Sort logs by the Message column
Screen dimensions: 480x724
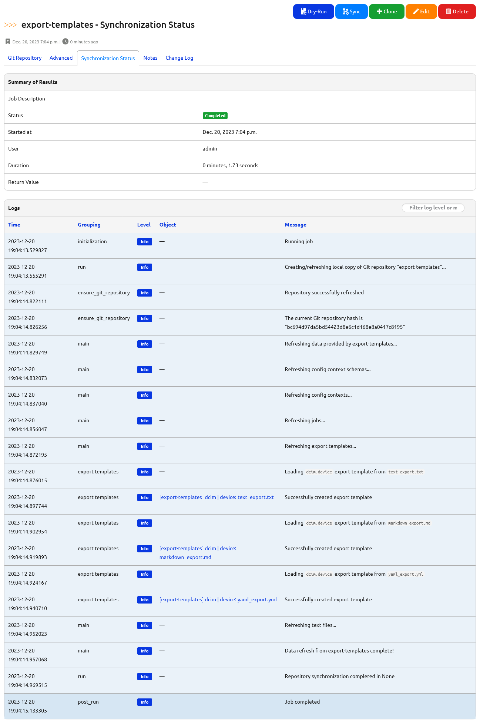point(296,225)
